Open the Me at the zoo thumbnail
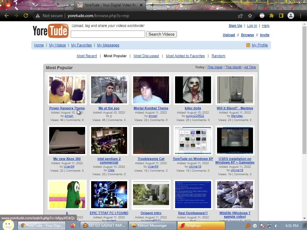 [109, 90]
